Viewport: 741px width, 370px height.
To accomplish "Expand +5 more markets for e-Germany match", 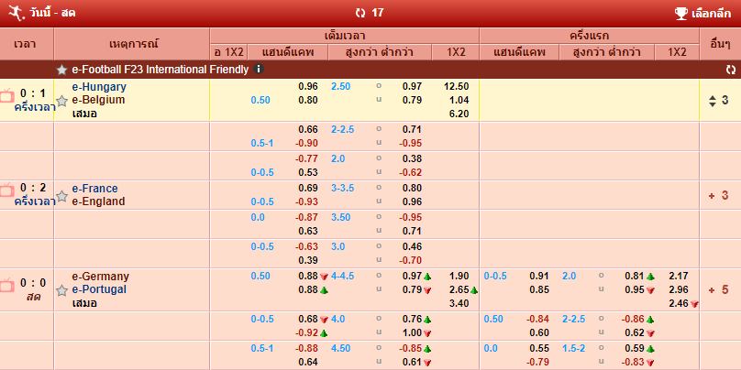I will coord(718,289).
